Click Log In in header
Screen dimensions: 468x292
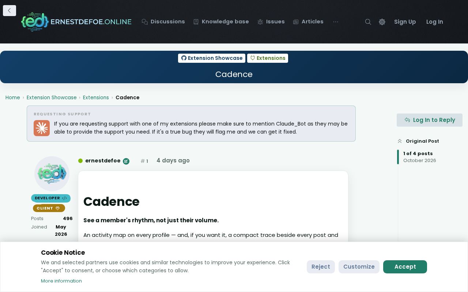[x=435, y=22]
